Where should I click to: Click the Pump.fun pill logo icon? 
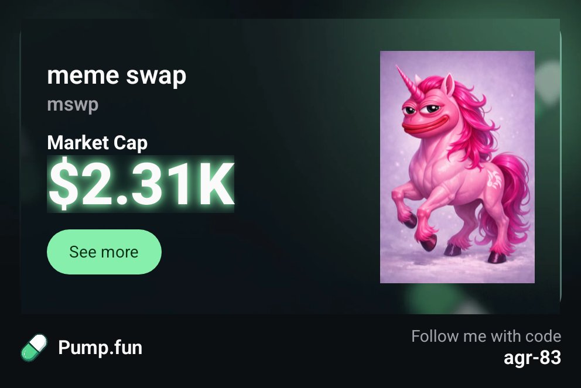tap(34, 348)
